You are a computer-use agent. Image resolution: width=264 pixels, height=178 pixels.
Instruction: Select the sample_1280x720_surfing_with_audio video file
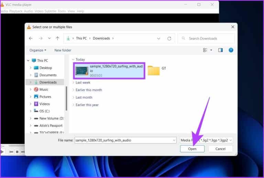point(109,71)
